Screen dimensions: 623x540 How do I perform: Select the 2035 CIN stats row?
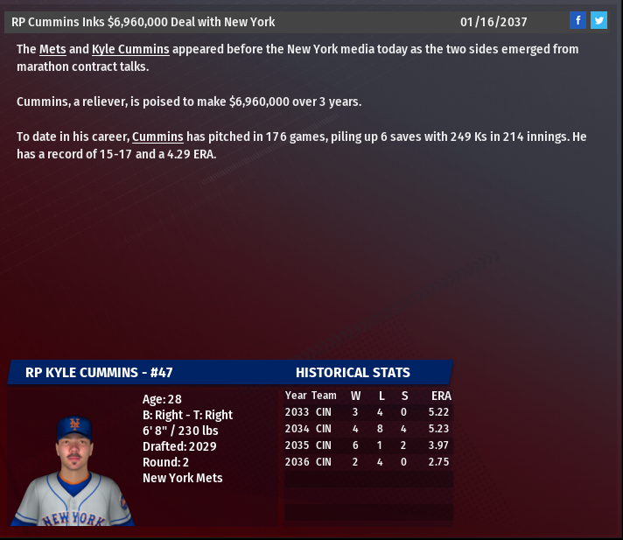pyautogui.click(x=367, y=445)
